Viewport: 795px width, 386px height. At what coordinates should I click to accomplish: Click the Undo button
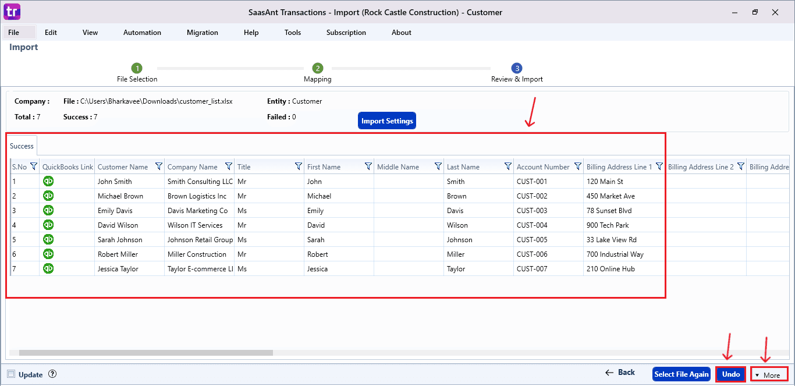click(x=731, y=374)
